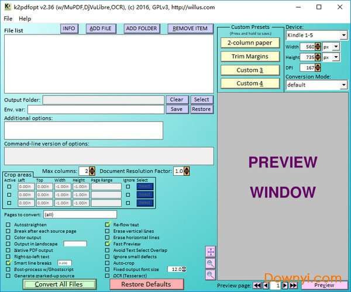Adjust the fixed output font size stepper
This screenshot has width=351, height=292.
[x=184, y=269]
